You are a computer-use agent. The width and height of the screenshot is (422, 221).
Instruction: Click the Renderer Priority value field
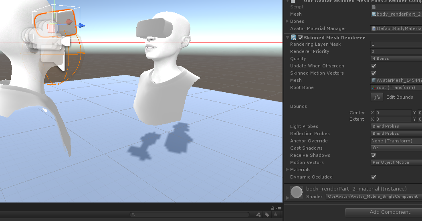(396, 51)
